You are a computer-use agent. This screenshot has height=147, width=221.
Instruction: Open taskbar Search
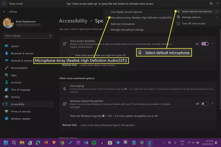tap(14, 143)
